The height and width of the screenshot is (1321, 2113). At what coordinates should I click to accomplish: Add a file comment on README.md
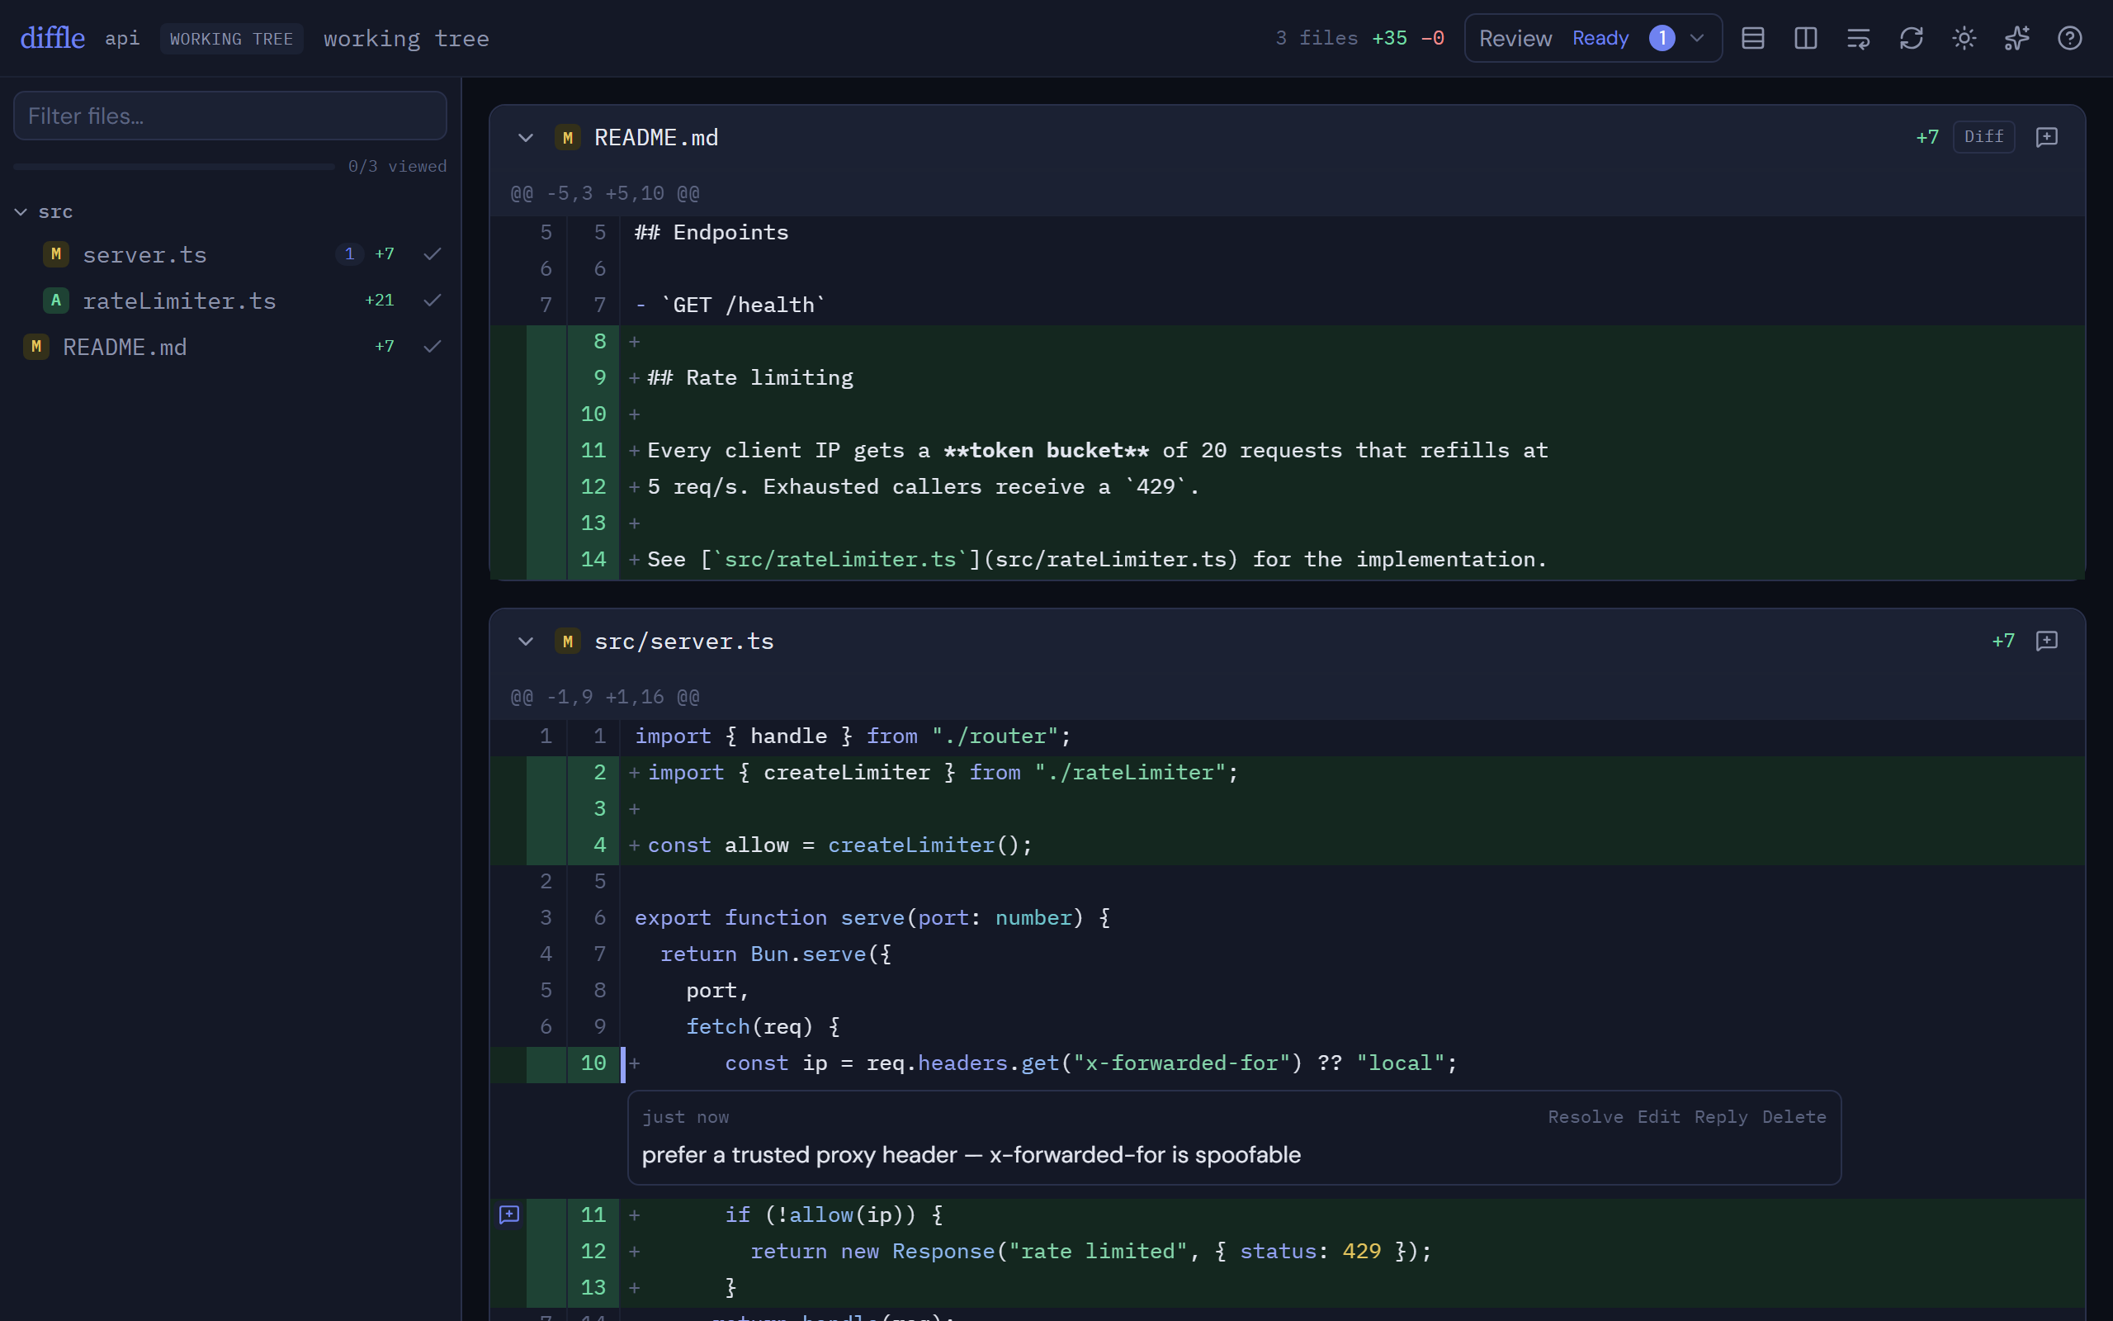[x=2047, y=137]
